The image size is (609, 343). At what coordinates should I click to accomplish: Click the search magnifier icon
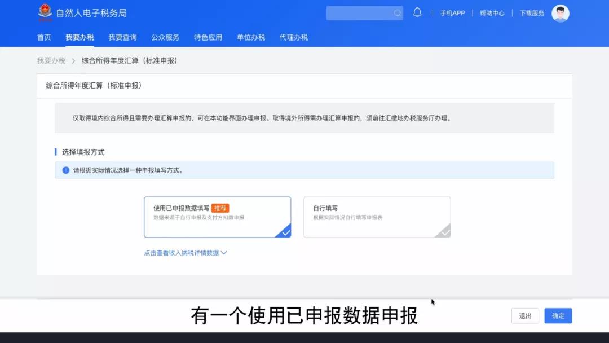click(x=398, y=13)
